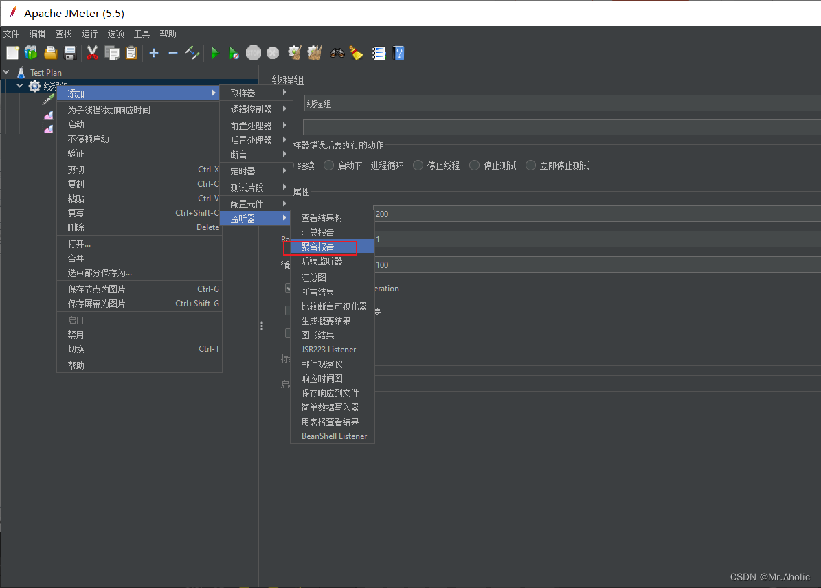Image resolution: width=821 pixels, height=588 pixels.
Task: Collapse the Test Plan tree node
Action: point(6,71)
